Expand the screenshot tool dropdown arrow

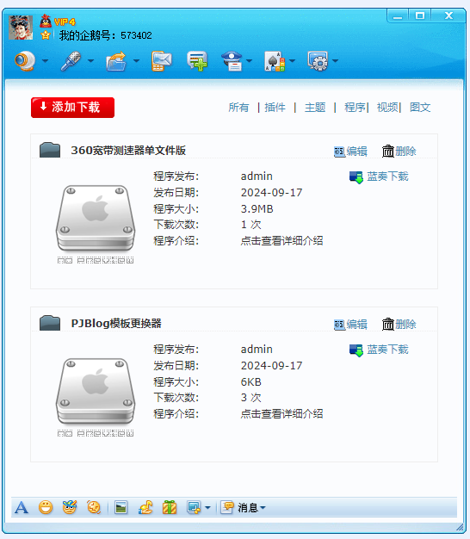tap(207, 507)
